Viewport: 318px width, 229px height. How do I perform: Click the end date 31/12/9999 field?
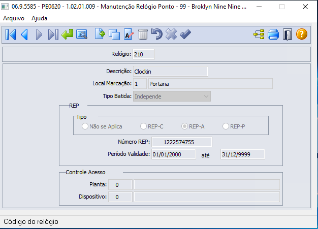242,154
